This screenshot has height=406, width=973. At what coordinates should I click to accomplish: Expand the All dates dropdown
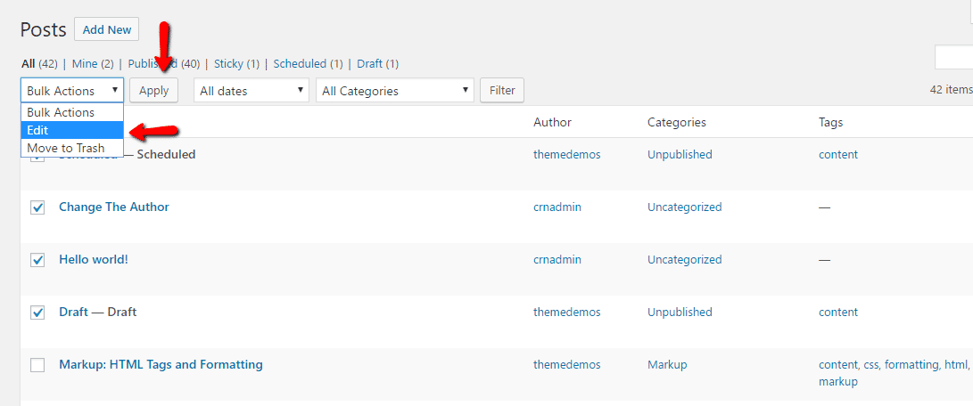[x=251, y=91]
